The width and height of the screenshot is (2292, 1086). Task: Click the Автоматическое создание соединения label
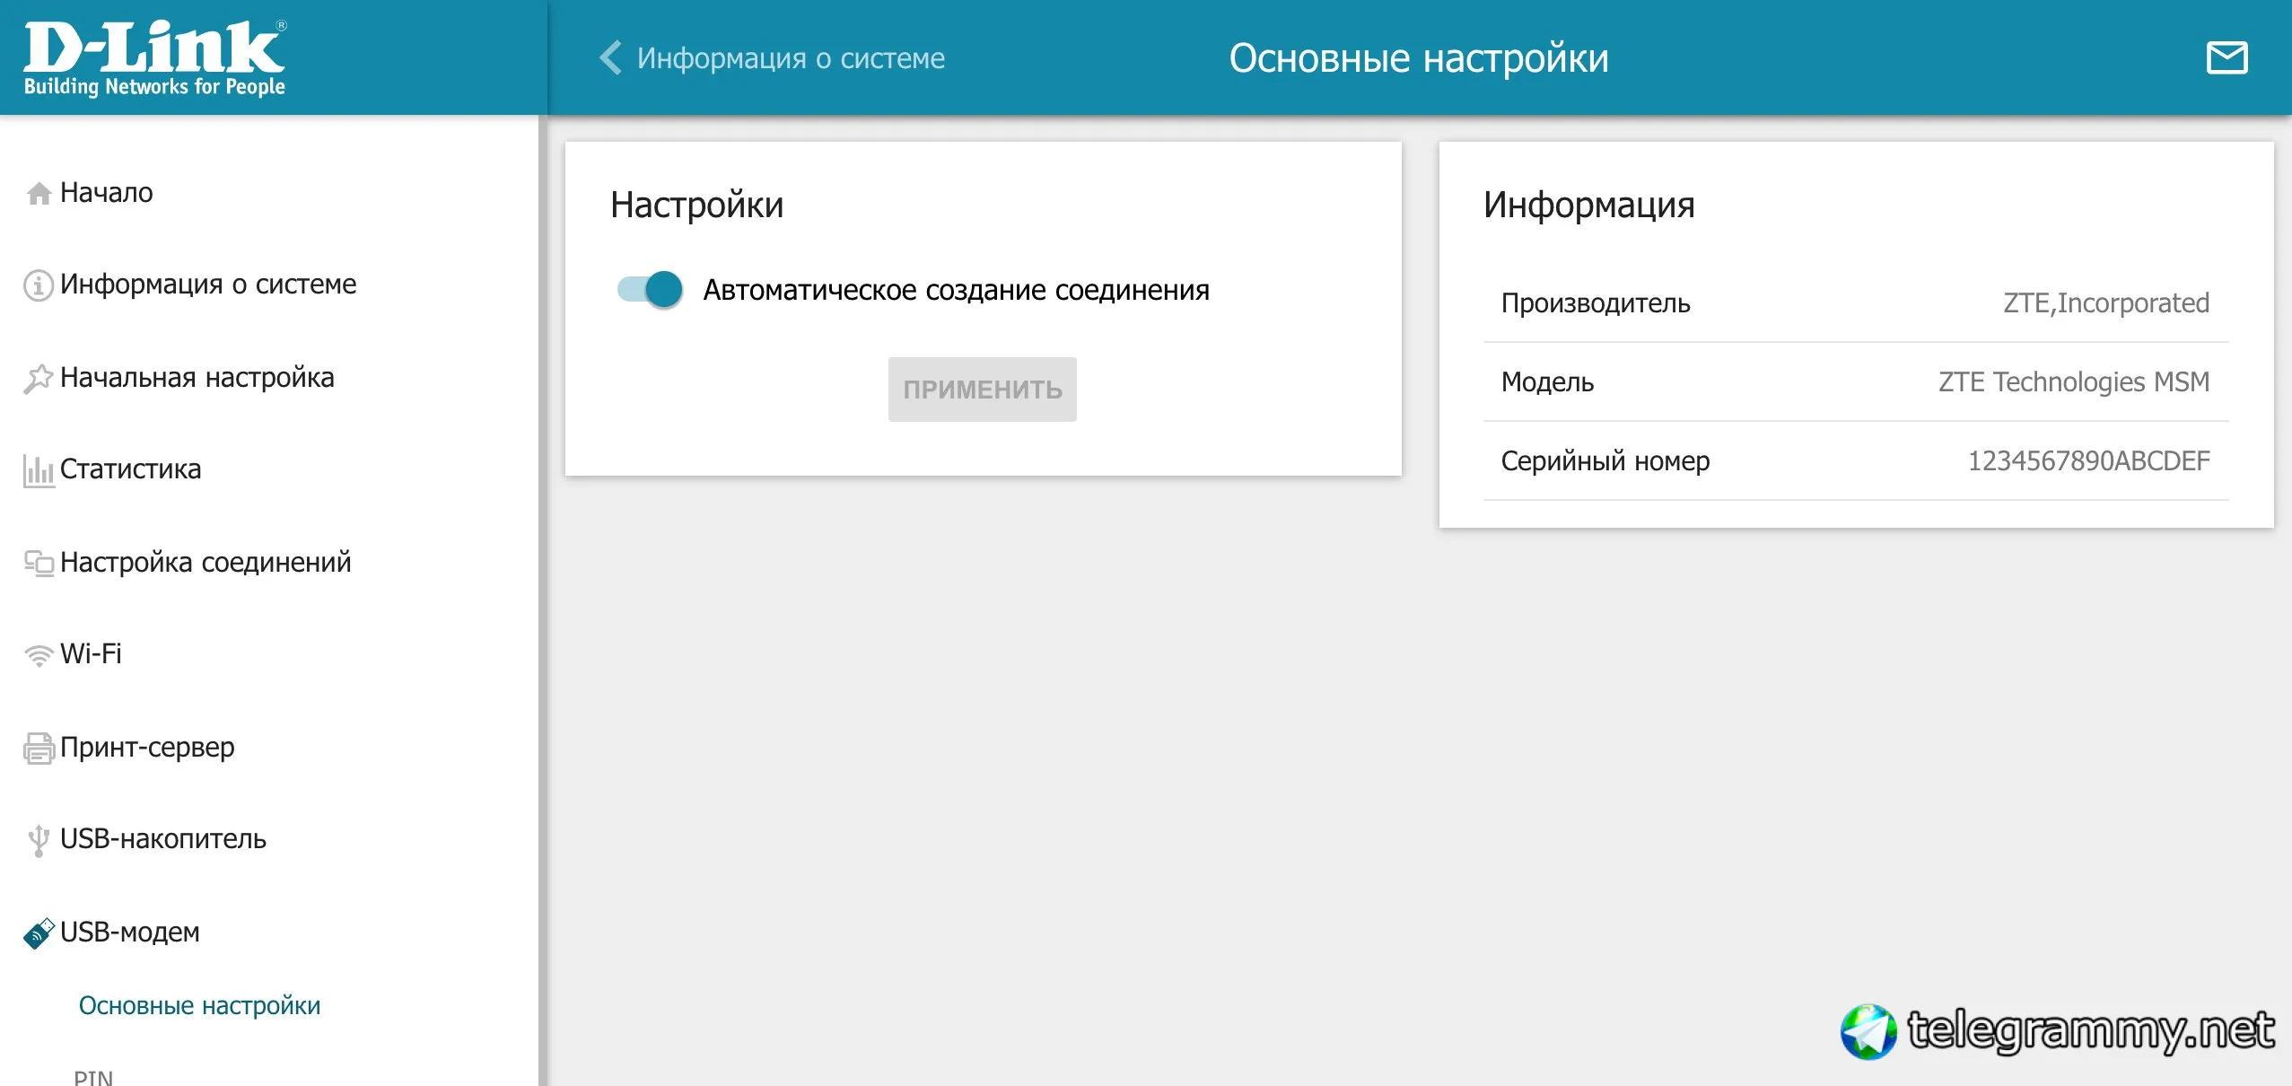[957, 290]
